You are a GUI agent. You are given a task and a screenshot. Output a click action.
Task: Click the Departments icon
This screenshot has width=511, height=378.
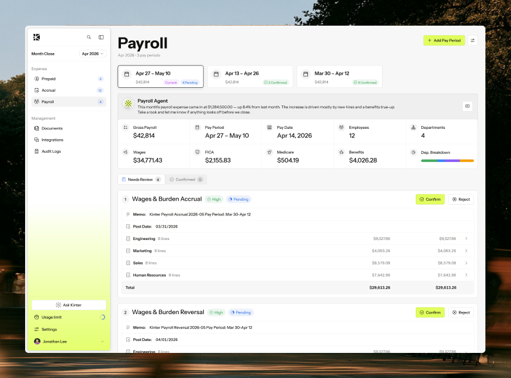pyautogui.click(x=413, y=127)
